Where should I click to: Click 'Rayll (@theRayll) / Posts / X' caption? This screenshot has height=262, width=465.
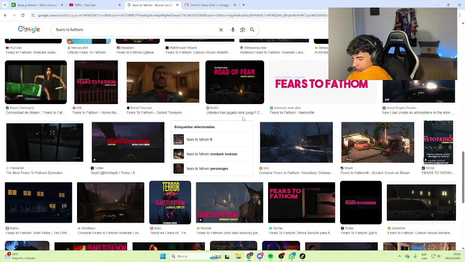[x=113, y=173]
